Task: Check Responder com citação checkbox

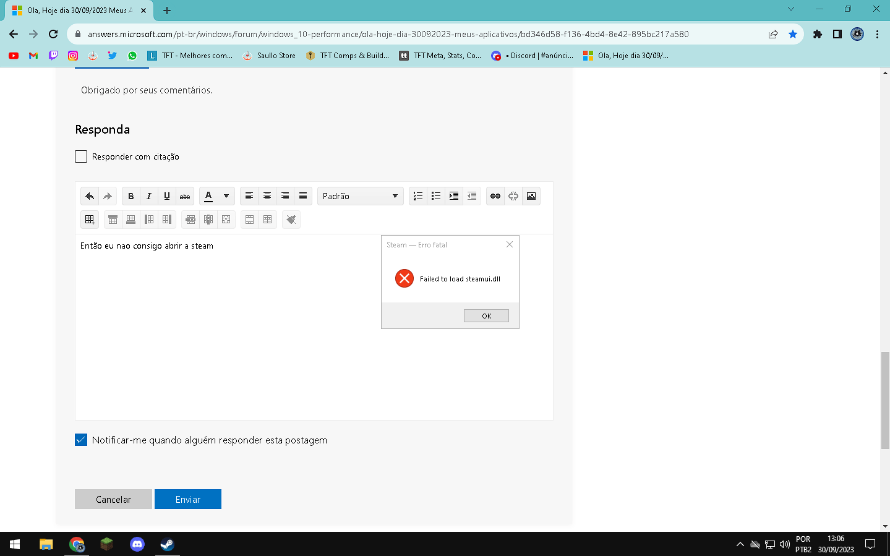Action: pos(81,156)
